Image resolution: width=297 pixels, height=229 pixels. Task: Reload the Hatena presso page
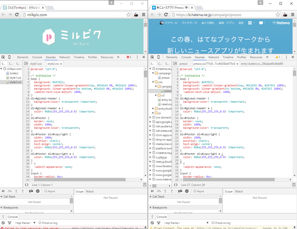coord(166,14)
